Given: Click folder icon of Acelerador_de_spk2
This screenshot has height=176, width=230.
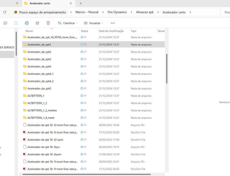Looking at the screenshot, I should pyautogui.click(x=25, y=52).
